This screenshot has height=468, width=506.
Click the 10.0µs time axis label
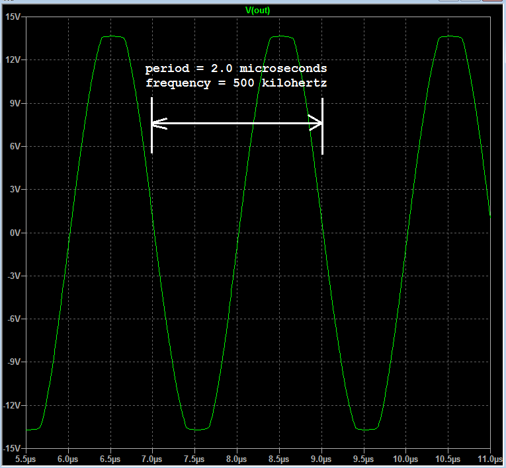[x=405, y=459]
